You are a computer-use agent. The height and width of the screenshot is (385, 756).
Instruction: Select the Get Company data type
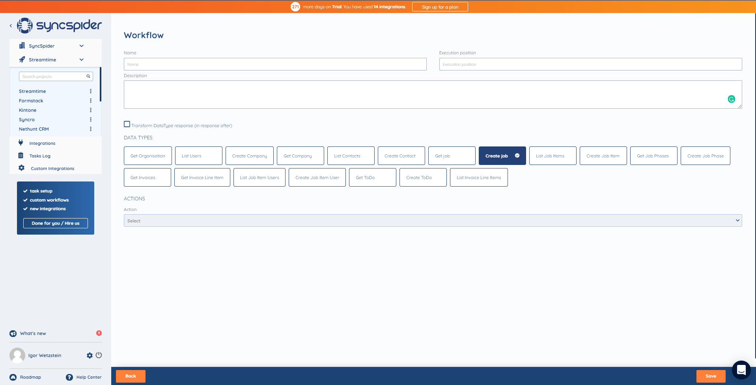tap(301, 156)
